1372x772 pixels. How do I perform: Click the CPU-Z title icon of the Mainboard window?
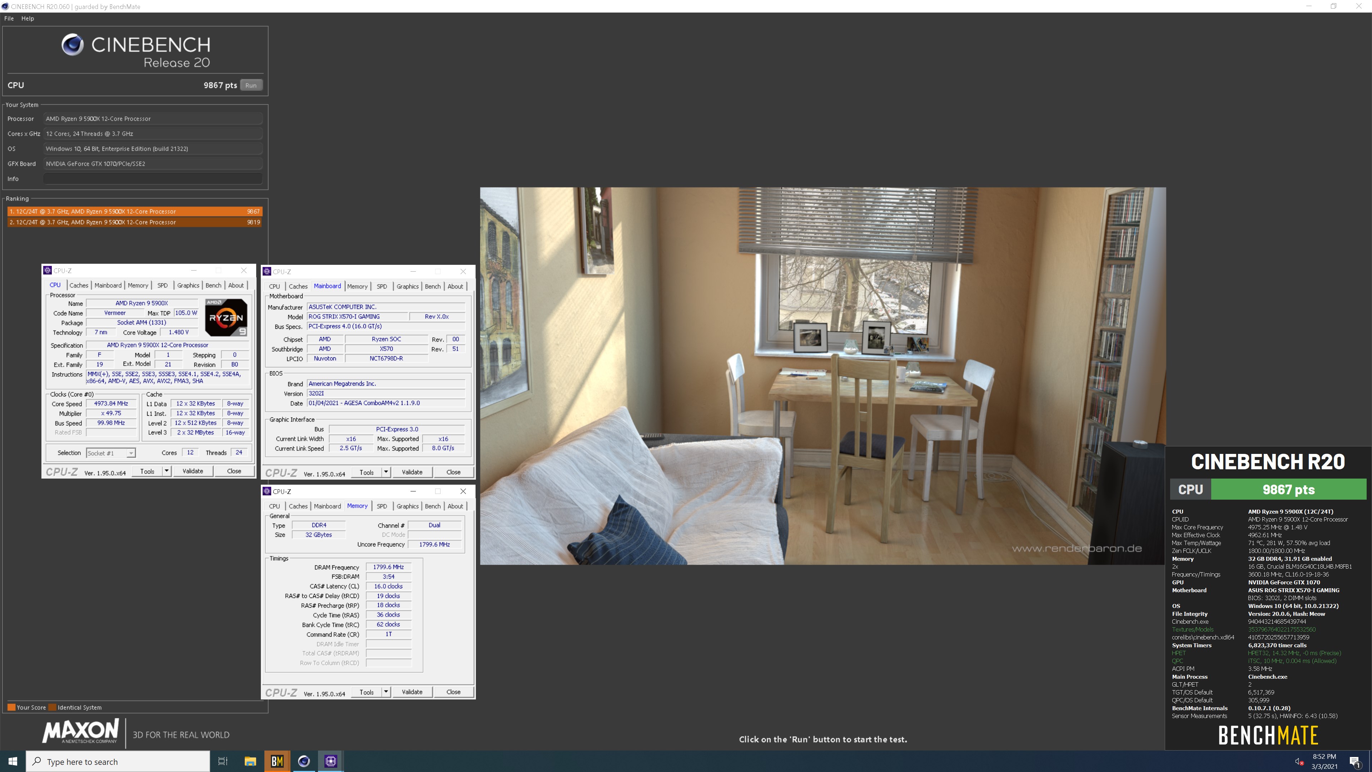click(267, 271)
